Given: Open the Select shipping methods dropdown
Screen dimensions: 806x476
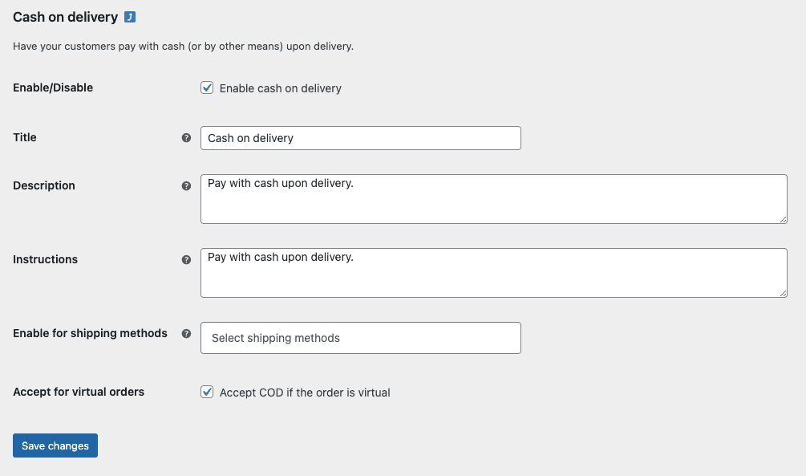Looking at the screenshot, I should [361, 338].
